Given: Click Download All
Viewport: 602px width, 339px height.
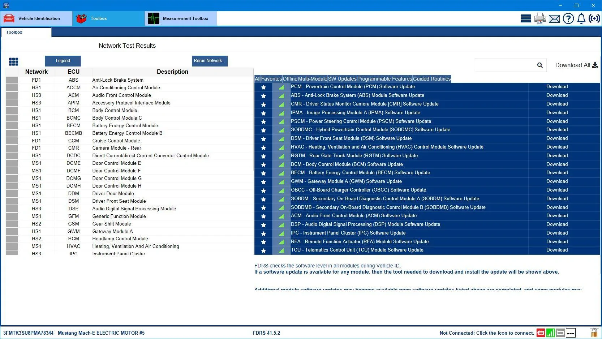Looking at the screenshot, I should pyautogui.click(x=576, y=65).
